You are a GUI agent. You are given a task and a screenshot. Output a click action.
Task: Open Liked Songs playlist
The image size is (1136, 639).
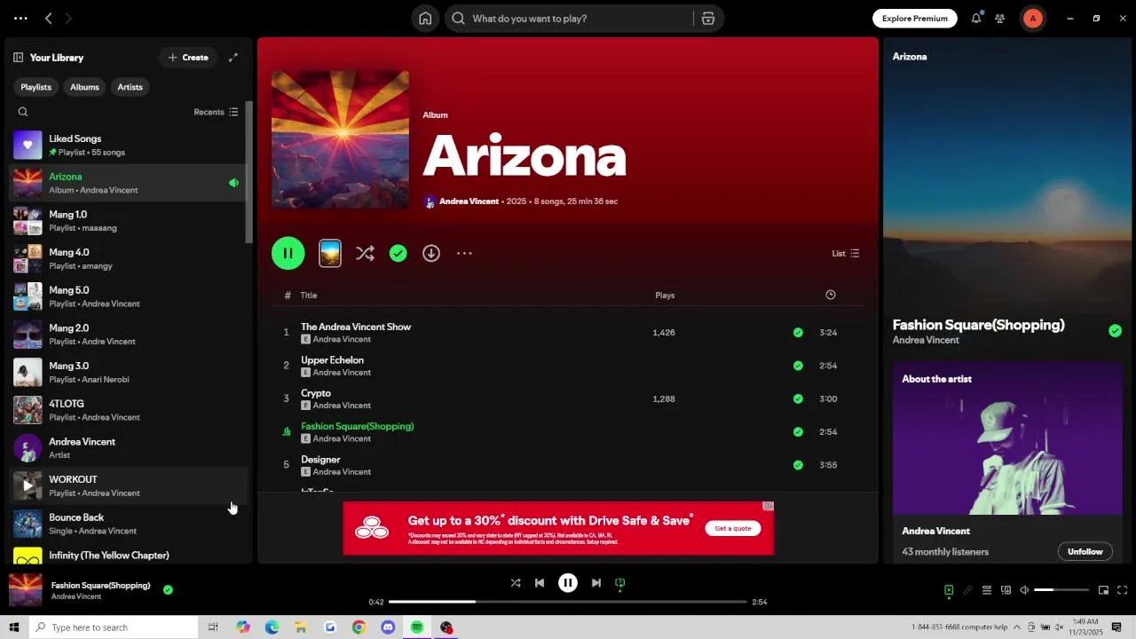[x=129, y=146]
